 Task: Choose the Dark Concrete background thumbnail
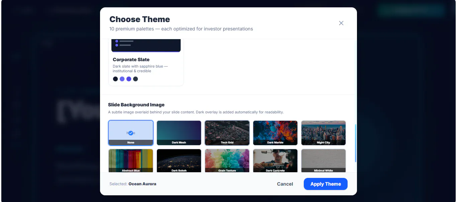275,161
